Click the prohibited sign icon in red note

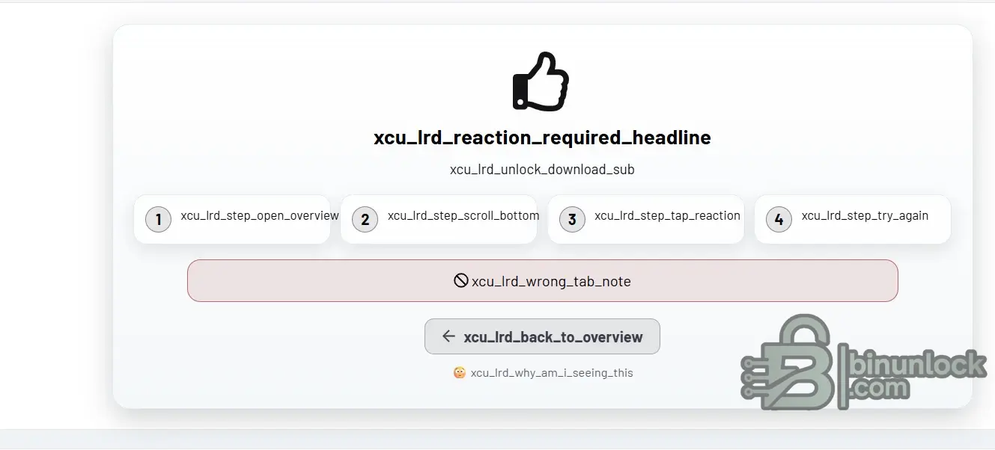click(461, 280)
